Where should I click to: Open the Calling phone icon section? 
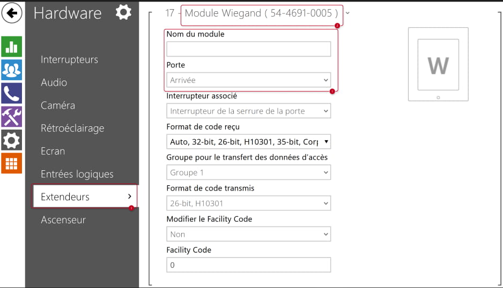pos(12,93)
